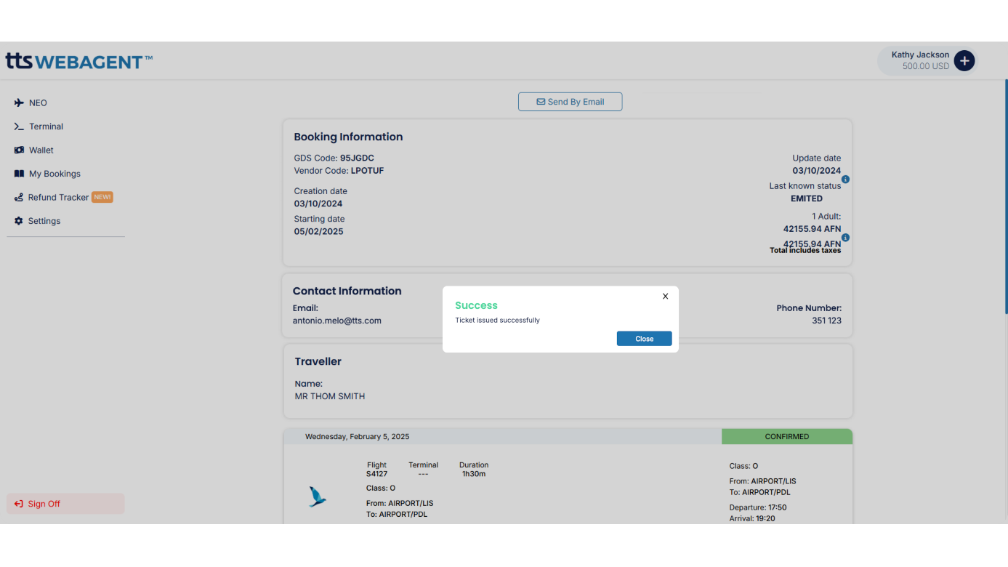Screen dimensions: 1008x567
Task: Click the Total includes taxes label
Action: 805,251
